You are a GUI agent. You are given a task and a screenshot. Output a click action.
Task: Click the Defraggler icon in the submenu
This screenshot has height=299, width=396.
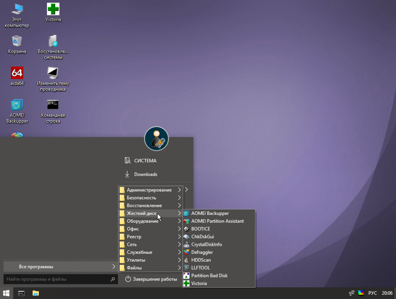pyautogui.click(x=186, y=252)
